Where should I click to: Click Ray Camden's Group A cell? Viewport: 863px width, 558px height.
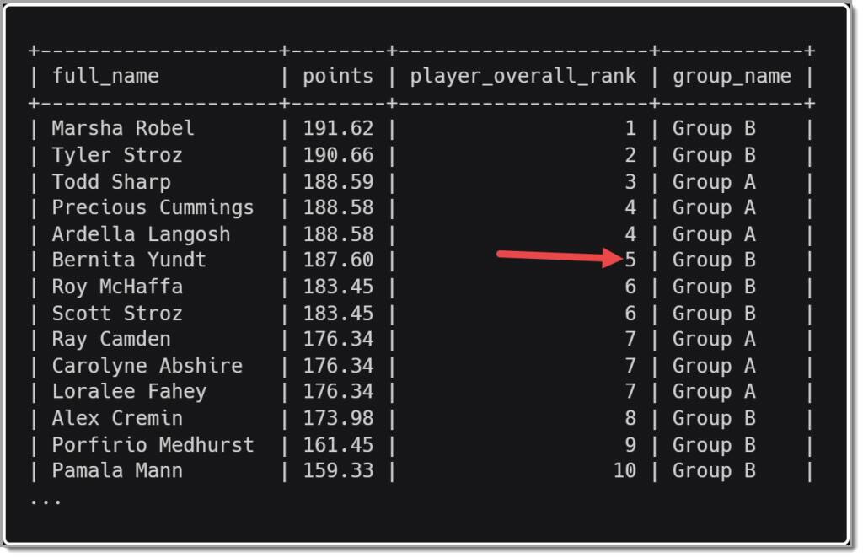click(x=714, y=340)
